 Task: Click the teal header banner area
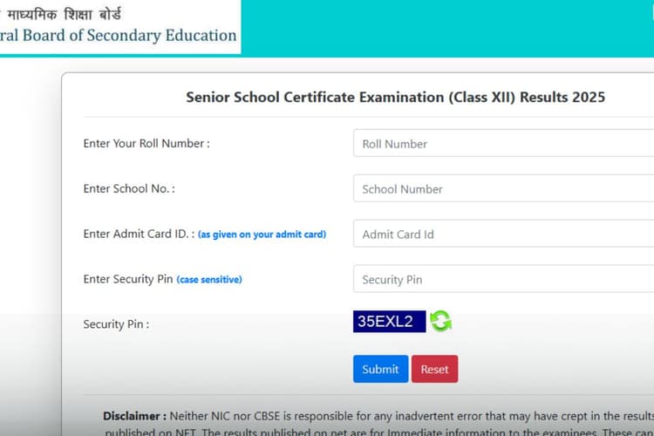tap(453, 26)
